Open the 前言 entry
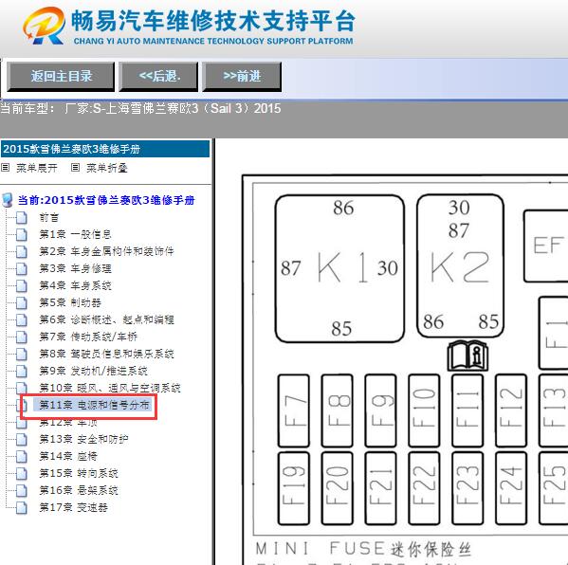Viewport: 568px width, 565px height. click(49, 217)
